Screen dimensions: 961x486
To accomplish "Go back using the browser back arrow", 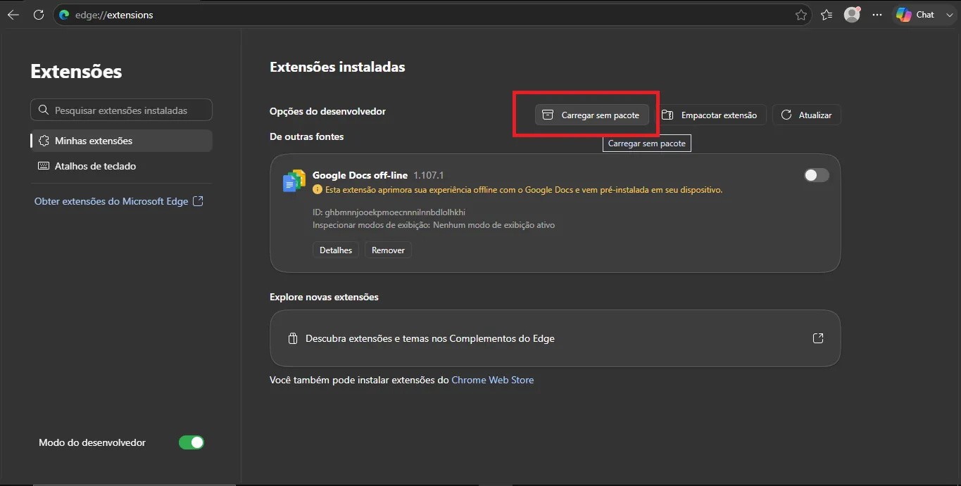I will (13, 15).
